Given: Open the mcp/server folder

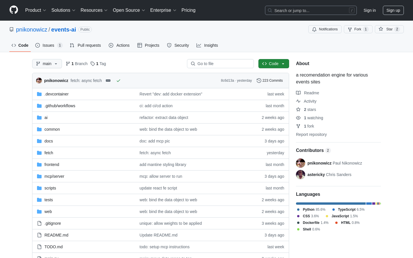Looking at the screenshot, I should point(54,176).
